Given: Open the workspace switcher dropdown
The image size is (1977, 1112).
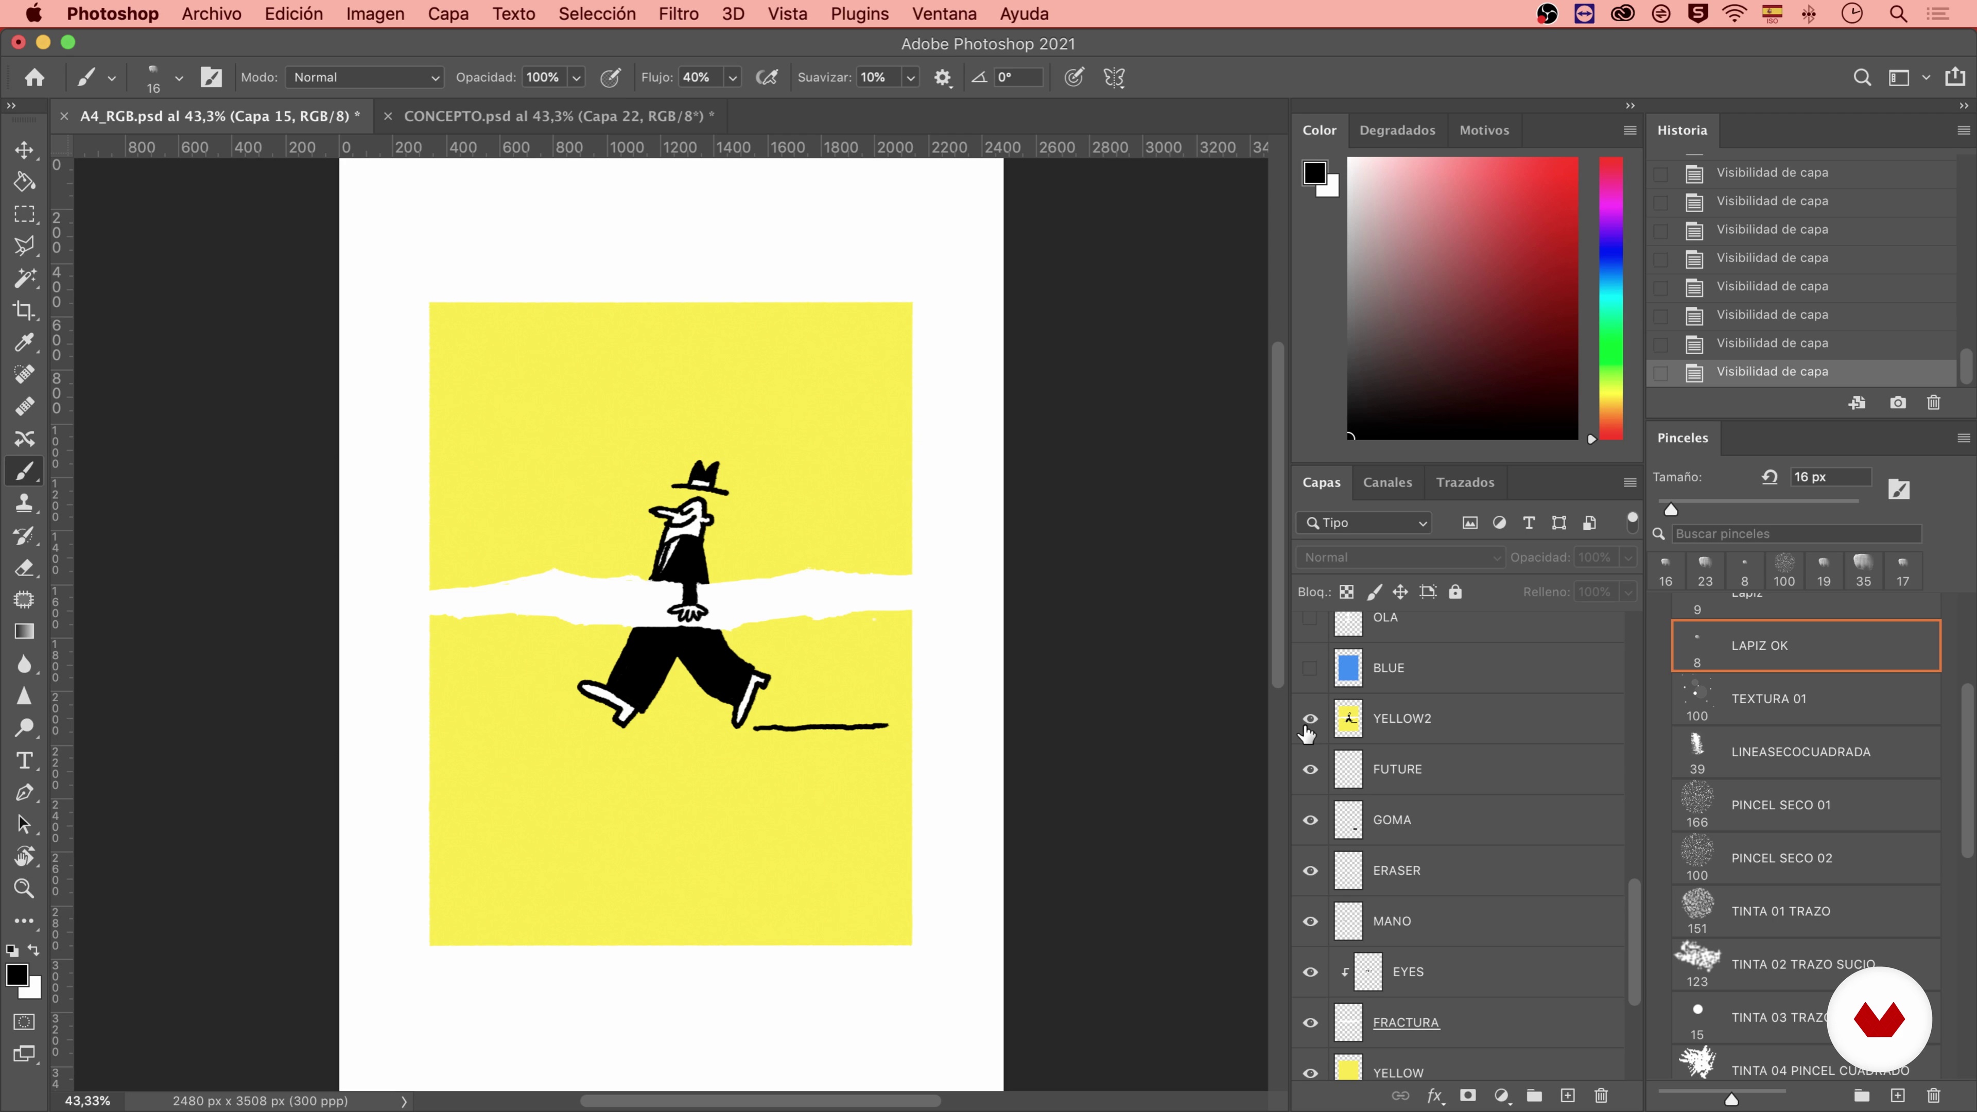Looking at the screenshot, I should pyautogui.click(x=1926, y=78).
